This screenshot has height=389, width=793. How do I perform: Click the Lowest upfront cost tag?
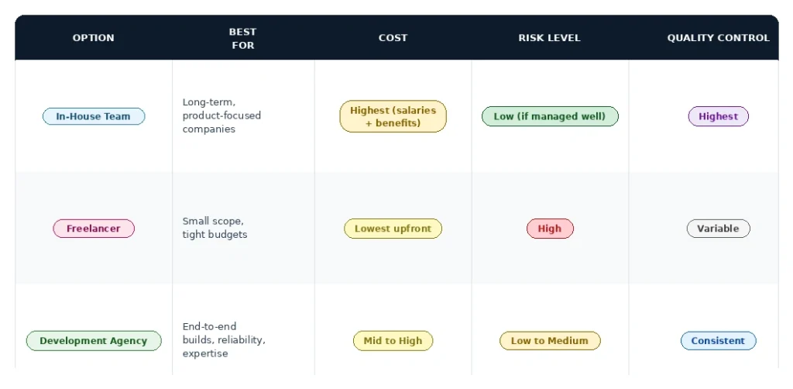393,229
